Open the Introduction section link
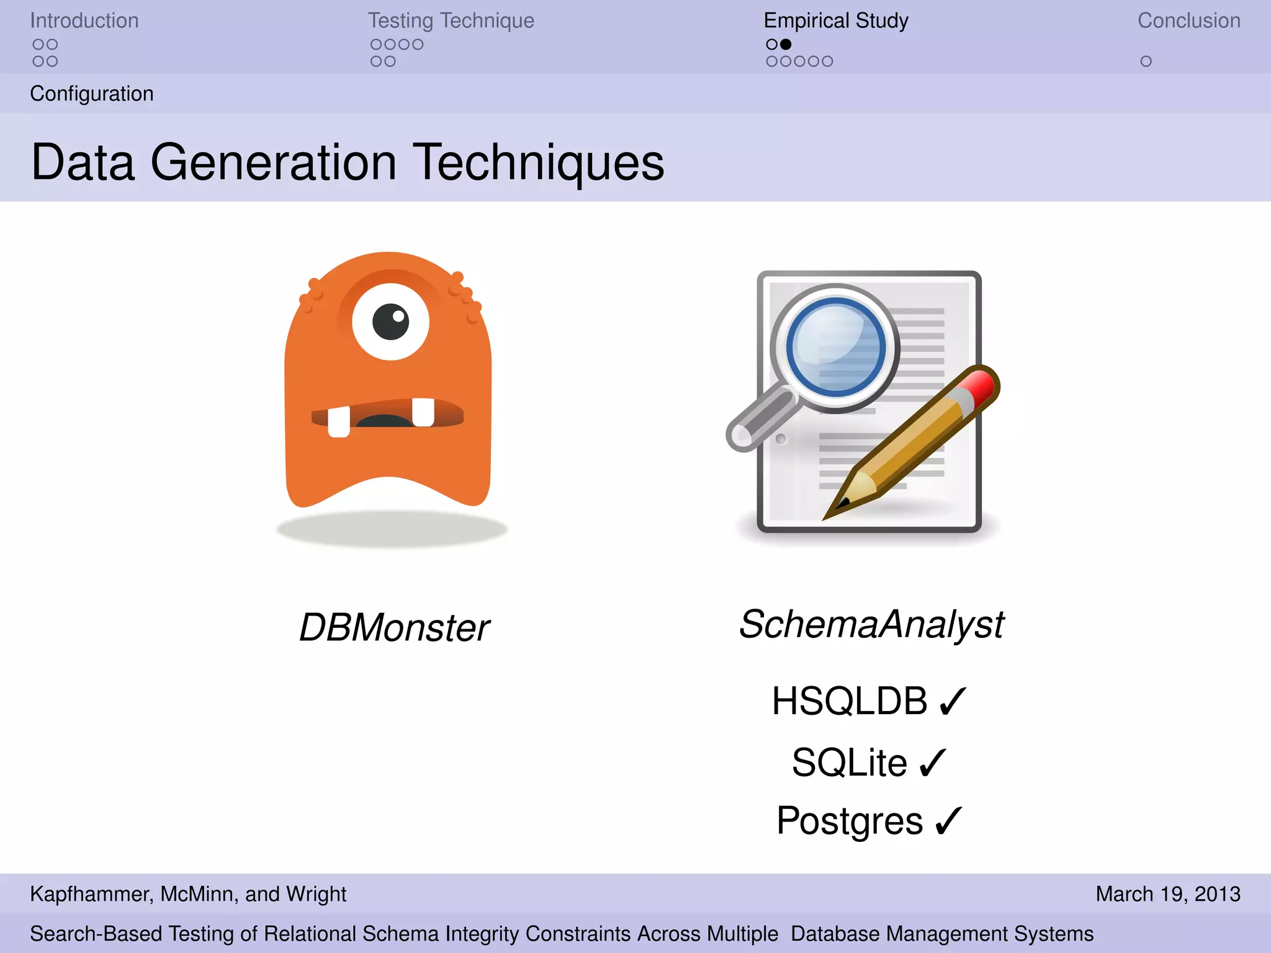Viewport: 1271px width, 953px height. tap(84, 20)
